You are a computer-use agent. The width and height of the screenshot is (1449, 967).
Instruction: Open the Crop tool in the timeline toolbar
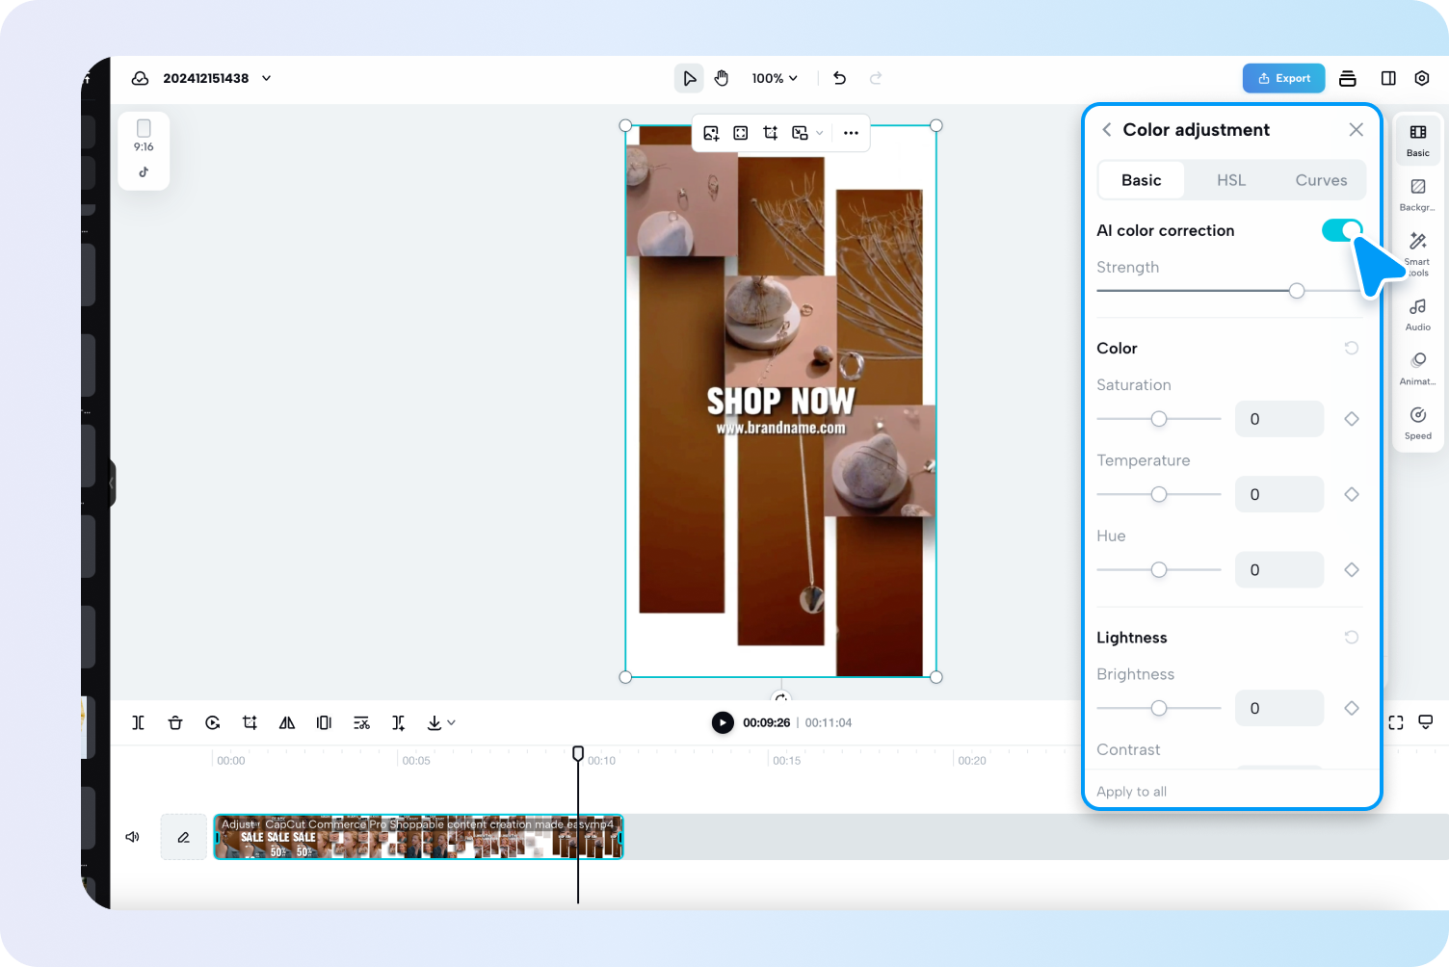(250, 722)
